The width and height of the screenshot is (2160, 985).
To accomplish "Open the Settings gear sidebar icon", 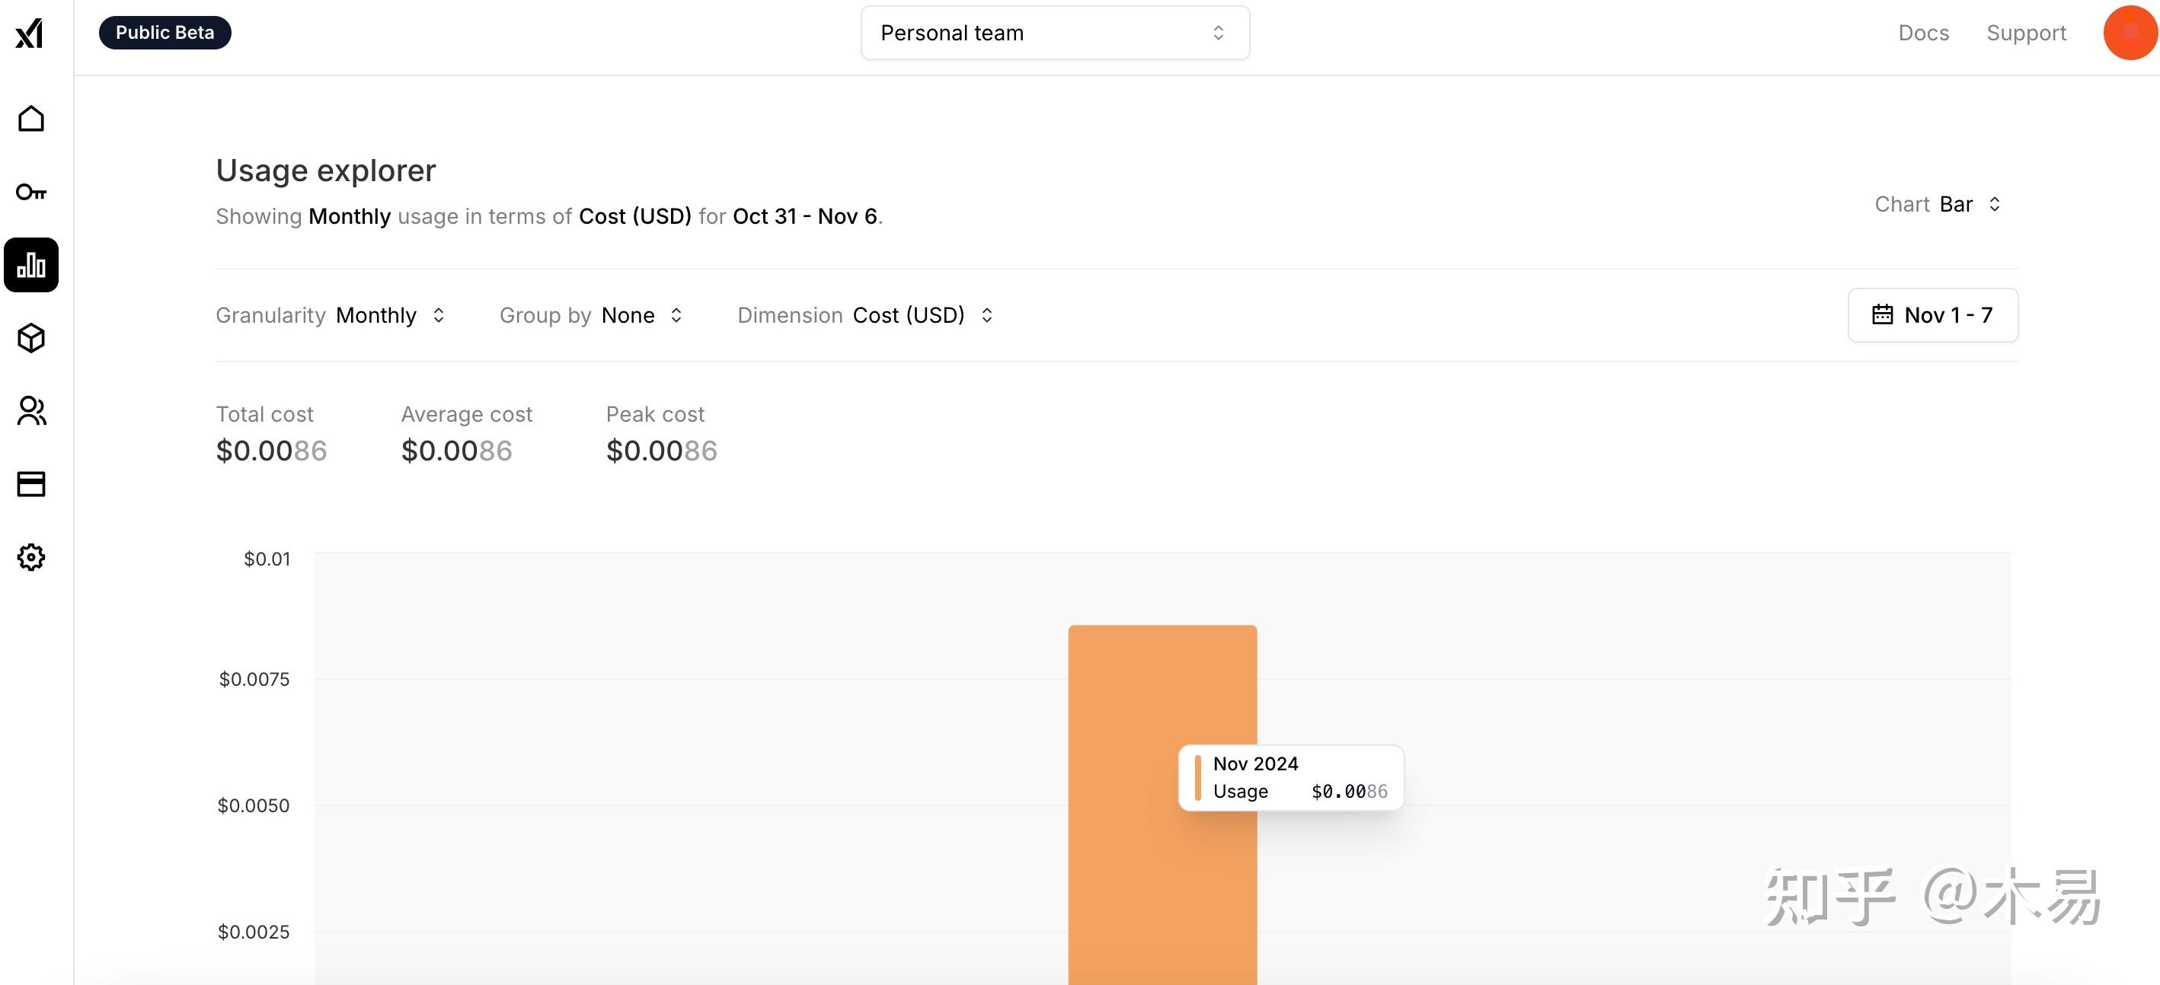I will [31, 556].
